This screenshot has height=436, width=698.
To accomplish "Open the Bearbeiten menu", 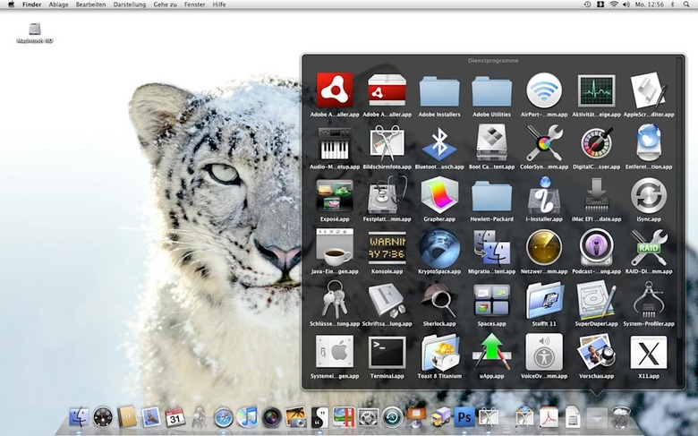I will [x=90, y=4].
